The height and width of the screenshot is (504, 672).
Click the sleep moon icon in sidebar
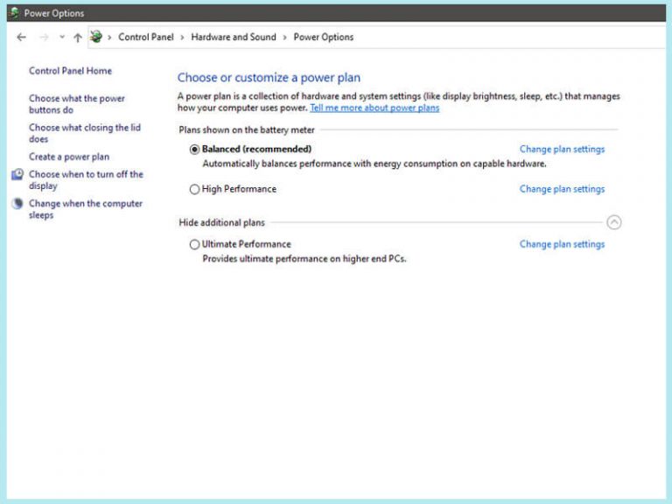[x=17, y=204]
